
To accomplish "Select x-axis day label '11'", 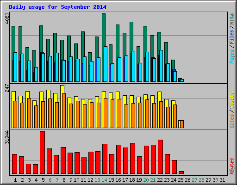I will (x=83, y=180).
